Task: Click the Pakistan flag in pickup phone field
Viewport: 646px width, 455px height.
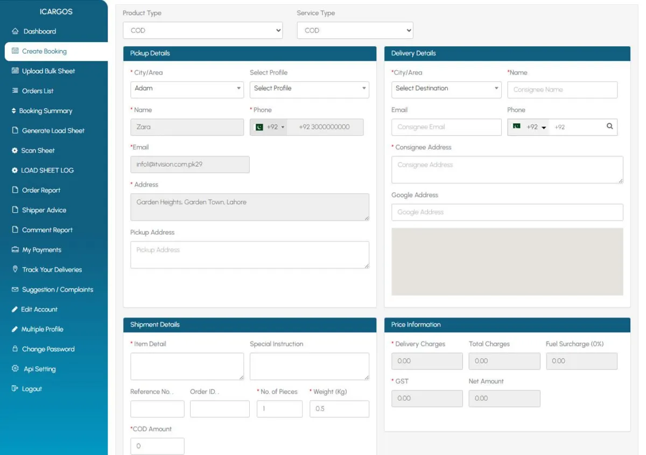Action: tap(259, 127)
